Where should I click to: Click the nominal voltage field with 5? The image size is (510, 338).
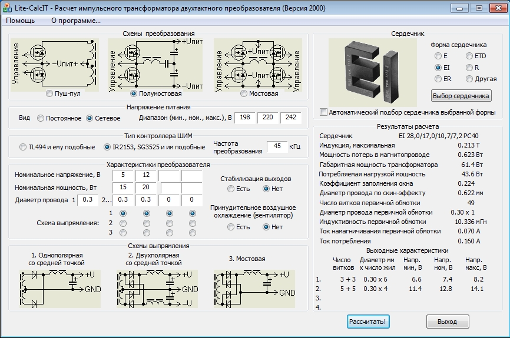click(x=123, y=175)
